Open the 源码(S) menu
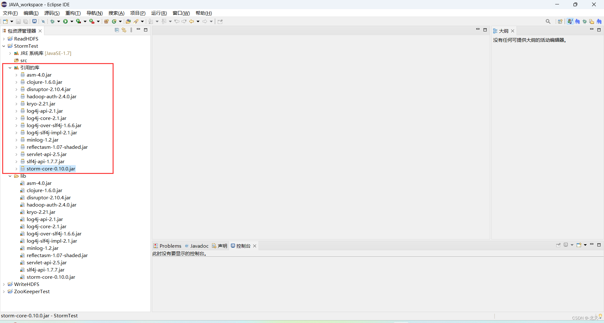This screenshot has height=323, width=604. tap(52, 13)
